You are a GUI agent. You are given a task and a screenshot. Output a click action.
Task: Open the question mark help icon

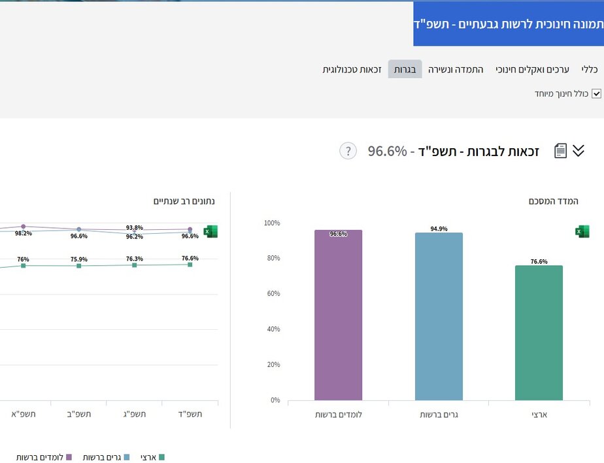click(x=348, y=152)
